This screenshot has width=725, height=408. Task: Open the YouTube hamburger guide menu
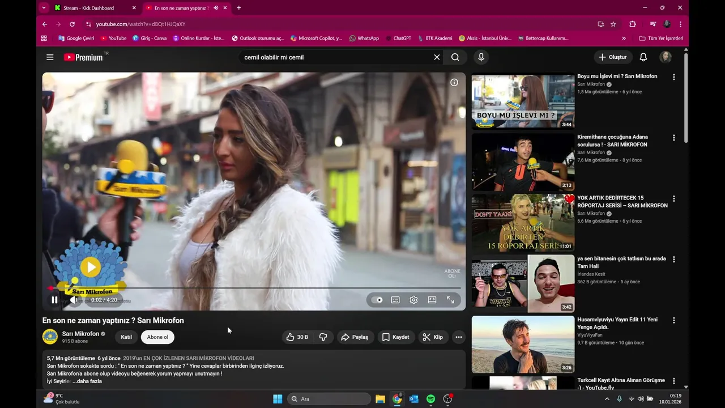(x=50, y=57)
